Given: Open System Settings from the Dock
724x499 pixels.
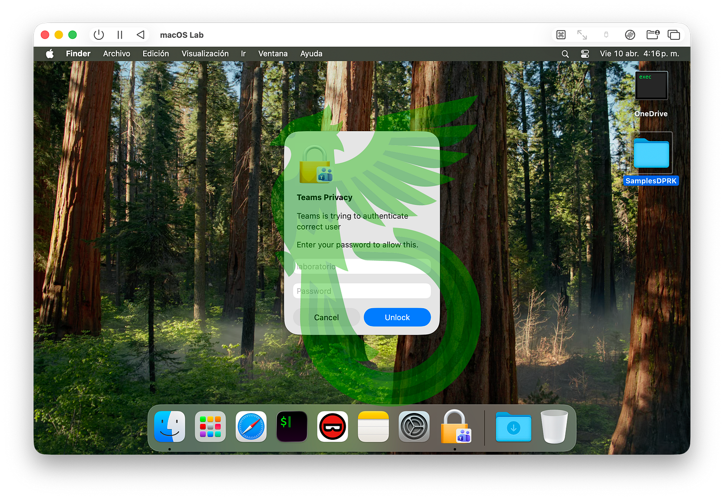Looking at the screenshot, I should [414, 426].
